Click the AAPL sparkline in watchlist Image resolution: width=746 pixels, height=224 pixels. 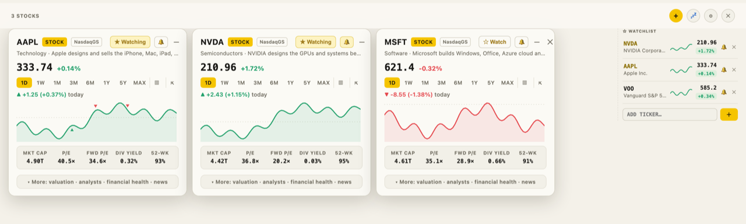(x=681, y=70)
